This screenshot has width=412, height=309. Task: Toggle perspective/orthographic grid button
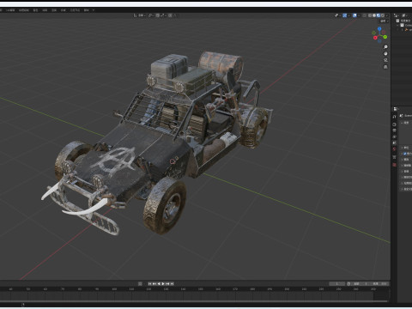coord(385,67)
